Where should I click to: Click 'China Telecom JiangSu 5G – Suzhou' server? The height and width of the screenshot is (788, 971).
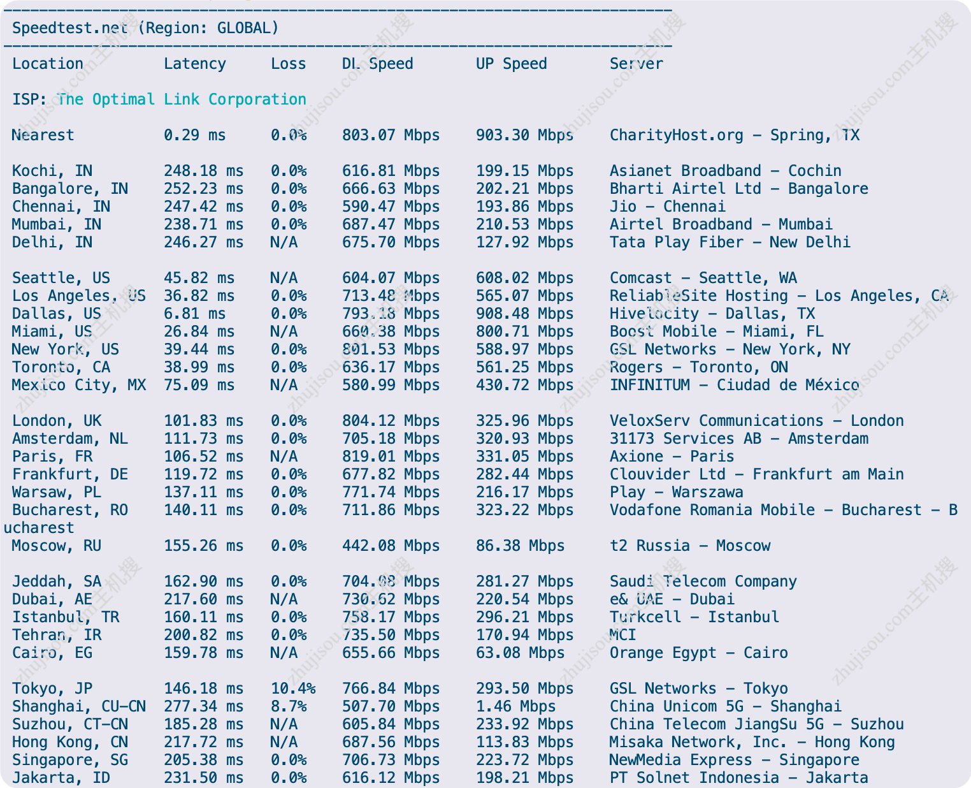pyautogui.click(x=757, y=724)
